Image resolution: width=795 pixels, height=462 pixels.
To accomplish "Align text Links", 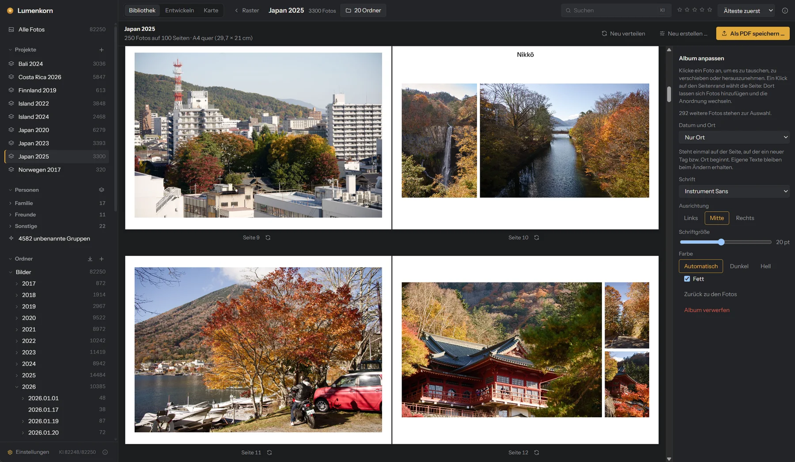I will coord(691,218).
